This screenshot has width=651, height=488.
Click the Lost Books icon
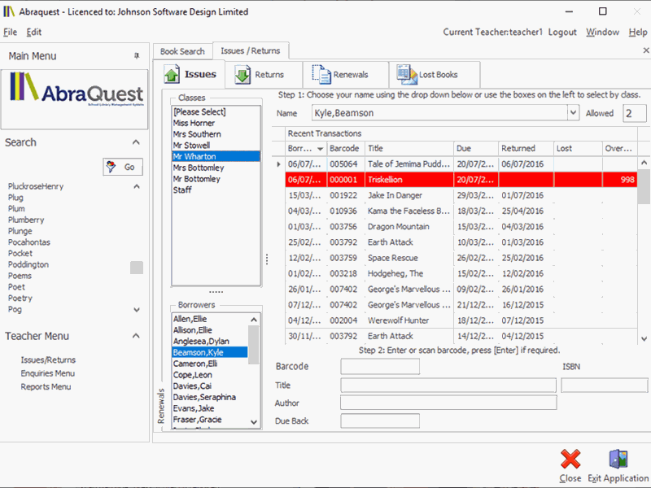point(406,75)
